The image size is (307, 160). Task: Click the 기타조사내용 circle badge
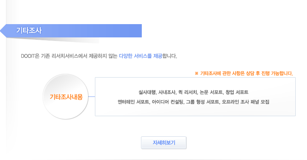pos(65,96)
